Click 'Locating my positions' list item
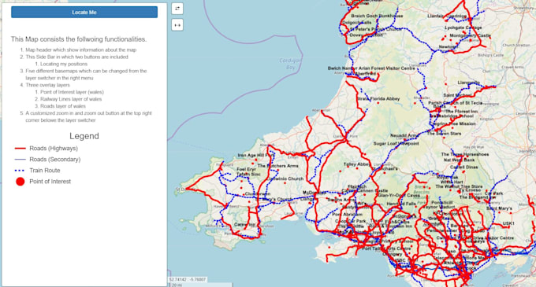 tap(64, 64)
